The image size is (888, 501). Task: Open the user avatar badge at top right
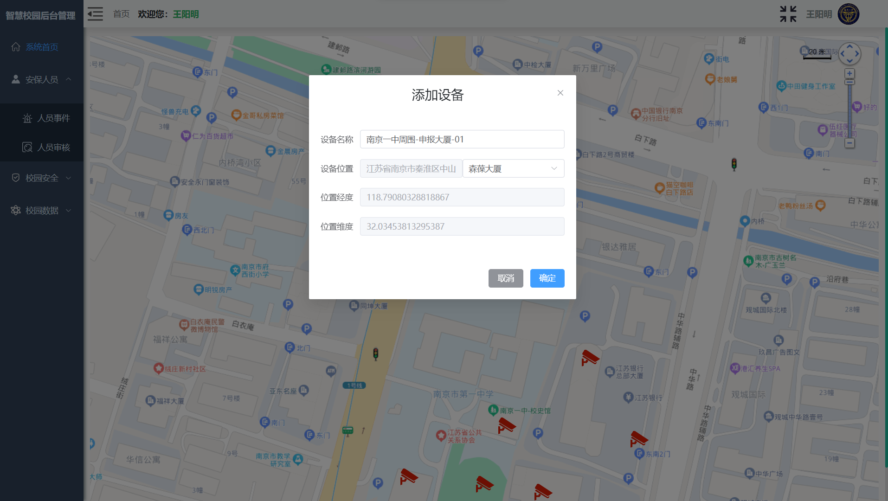849,14
